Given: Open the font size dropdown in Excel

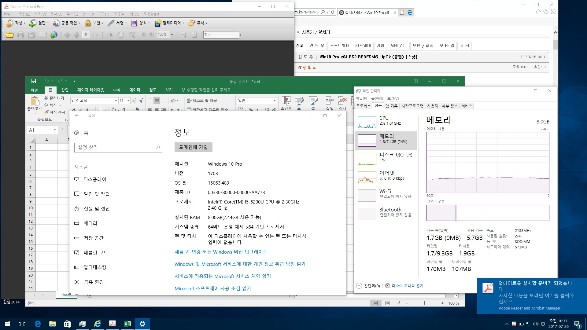Looking at the screenshot, I should coord(128,101).
